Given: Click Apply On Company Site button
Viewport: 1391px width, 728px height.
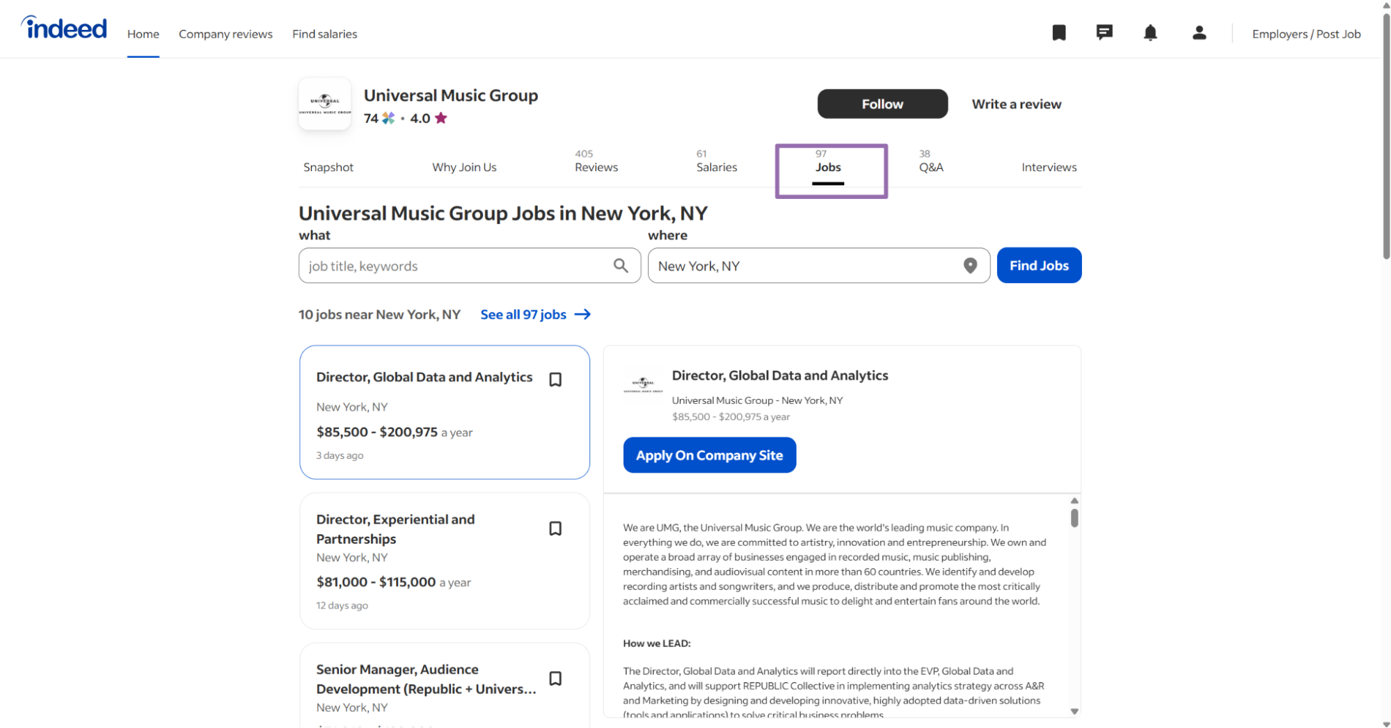Looking at the screenshot, I should 709,455.
